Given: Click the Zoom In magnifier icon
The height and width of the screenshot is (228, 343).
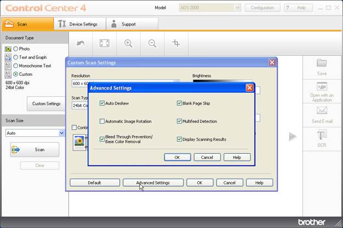Looking at the screenshot, I should tap(128, 43).
